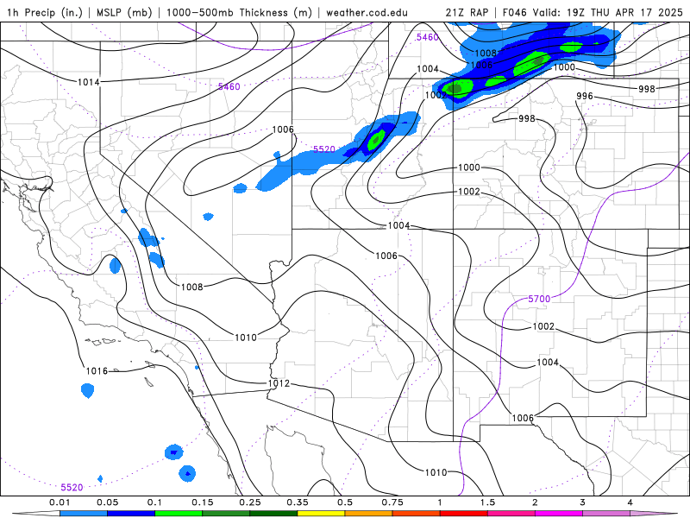Select the red legend swatch
690x518 pixels.
464,514
